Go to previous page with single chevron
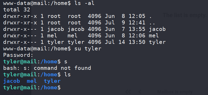 [139, 92]
